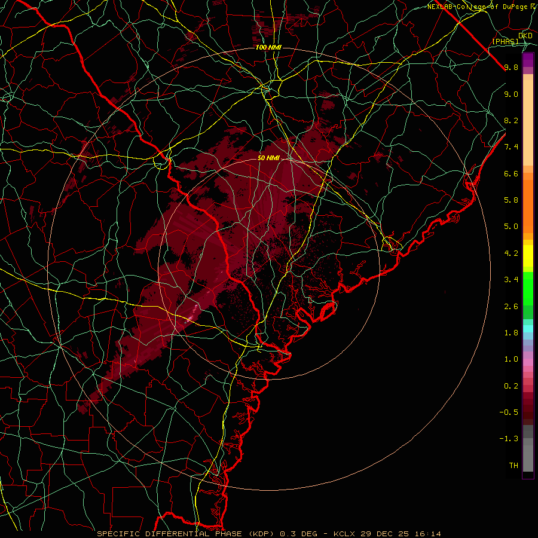Viewport: 538px width, 538px height.
Task: Click the [PHAS] units label
Action: click(505, 41)
